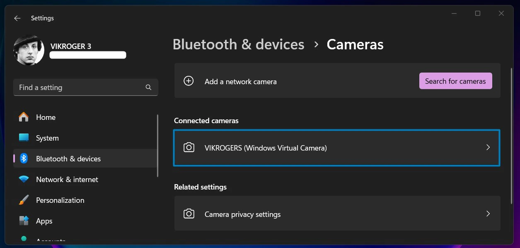Click the sidebar navigation scrollbar

coord(158,146)
